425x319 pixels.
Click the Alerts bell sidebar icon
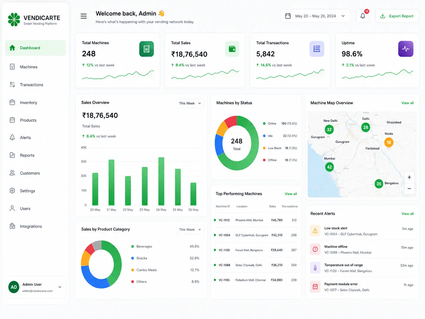12,137
